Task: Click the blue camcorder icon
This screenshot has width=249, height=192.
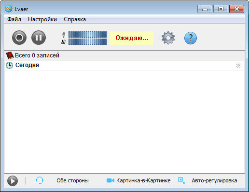Action: pyautogui.click(x=111, y=180)
